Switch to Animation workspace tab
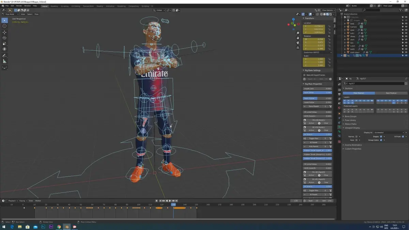The width and height of the screenshot is (409, 230). pos(110,6)
